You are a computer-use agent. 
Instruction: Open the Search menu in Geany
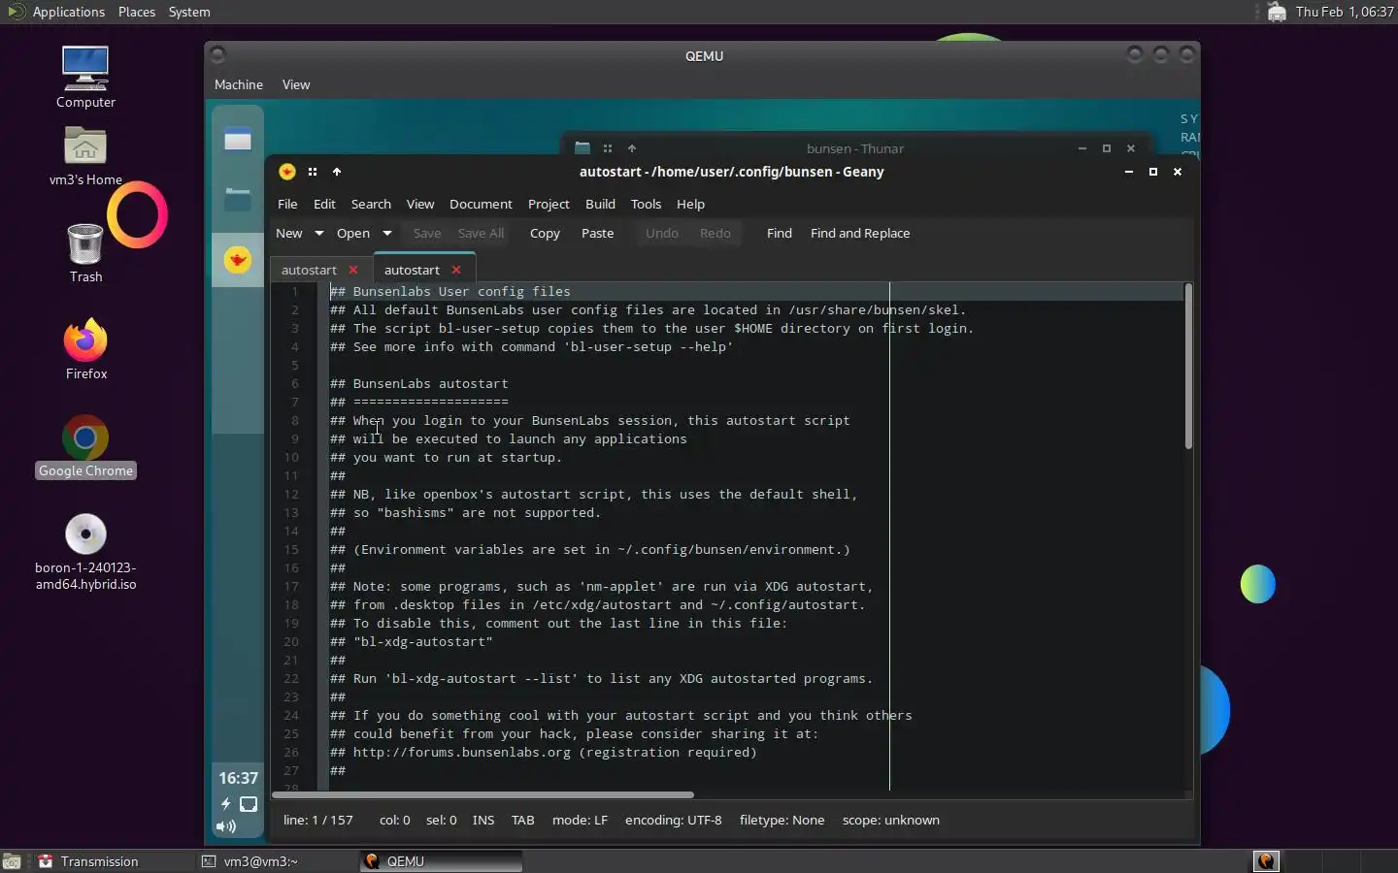pos(371,204)
